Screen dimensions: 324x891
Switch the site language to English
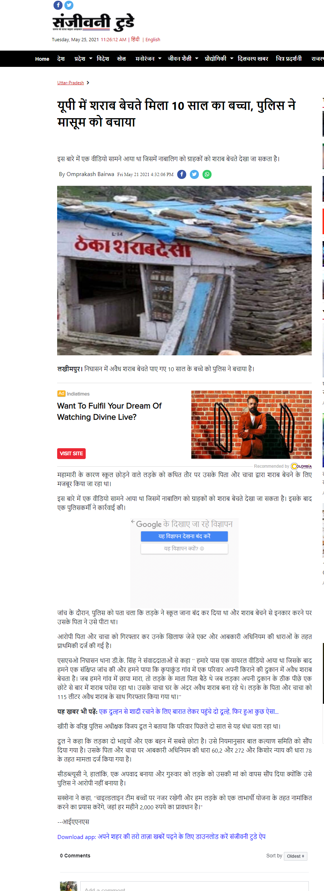(153, 40)
